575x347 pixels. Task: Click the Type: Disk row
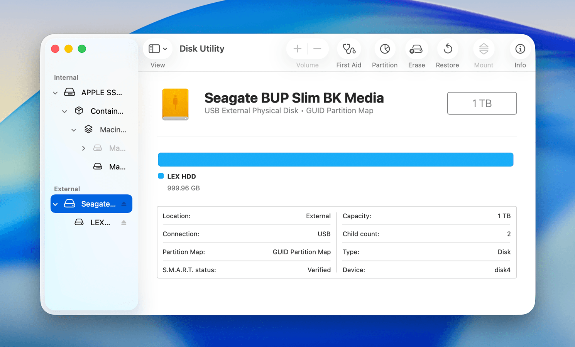point(426,252)
